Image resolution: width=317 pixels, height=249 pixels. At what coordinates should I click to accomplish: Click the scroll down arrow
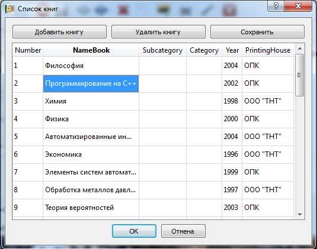point(300,215)
